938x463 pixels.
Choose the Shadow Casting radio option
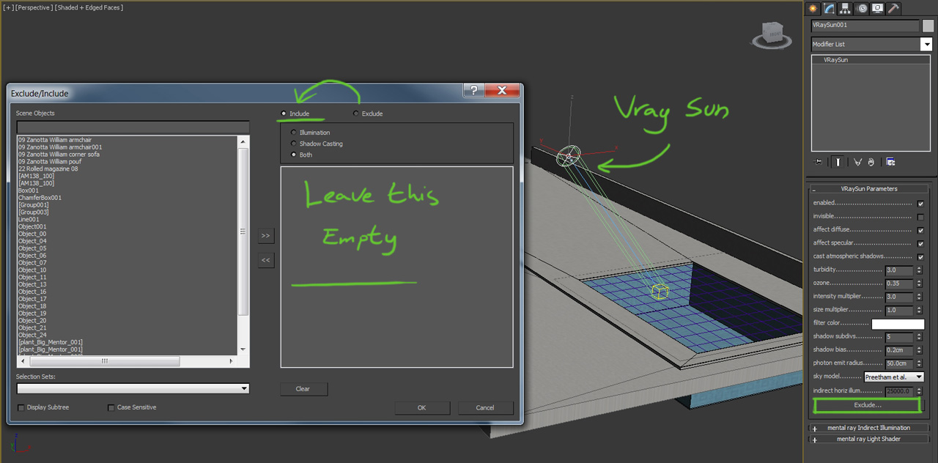294,144
